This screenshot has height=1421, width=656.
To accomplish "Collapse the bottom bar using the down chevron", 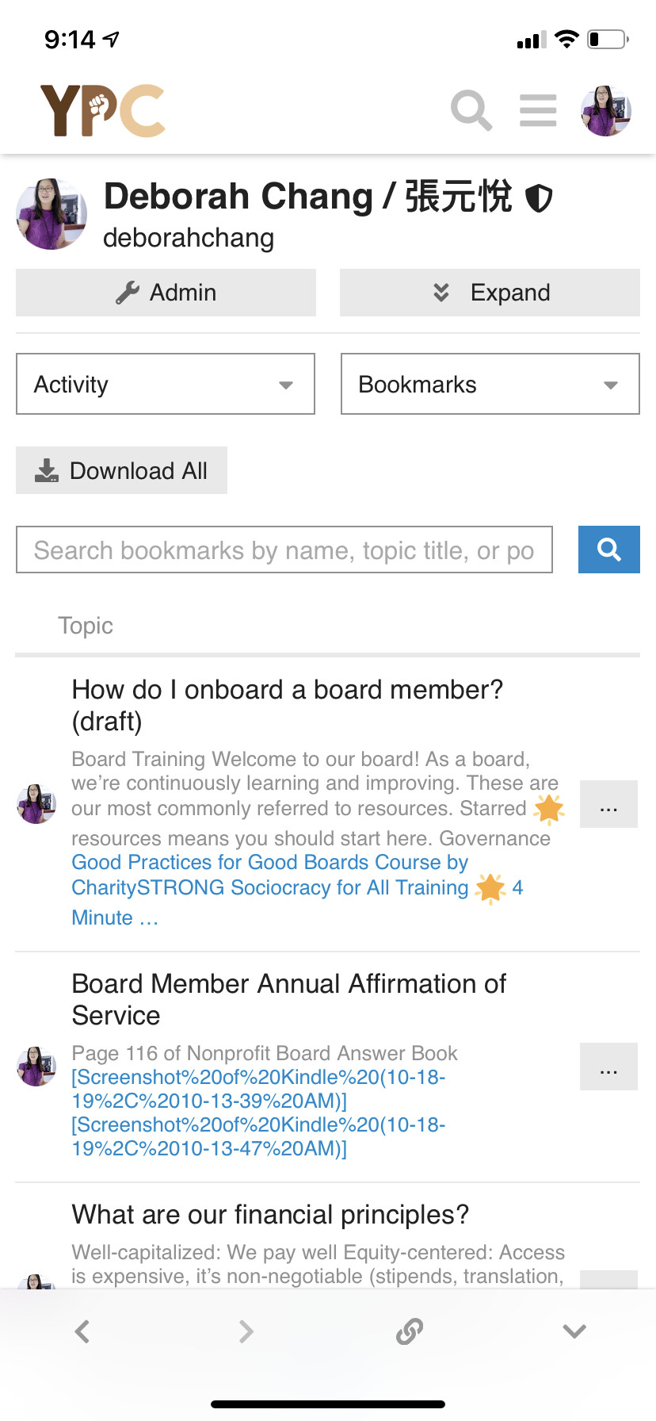I will point(574,1331).
